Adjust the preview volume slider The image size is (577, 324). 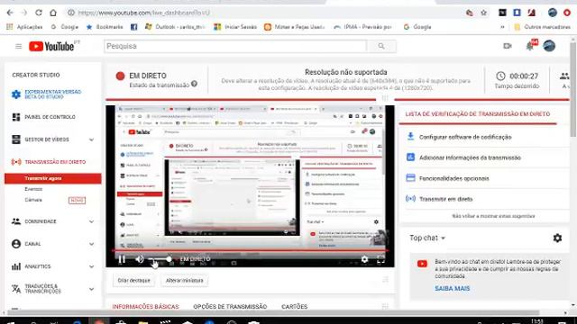tap(160, 259)
